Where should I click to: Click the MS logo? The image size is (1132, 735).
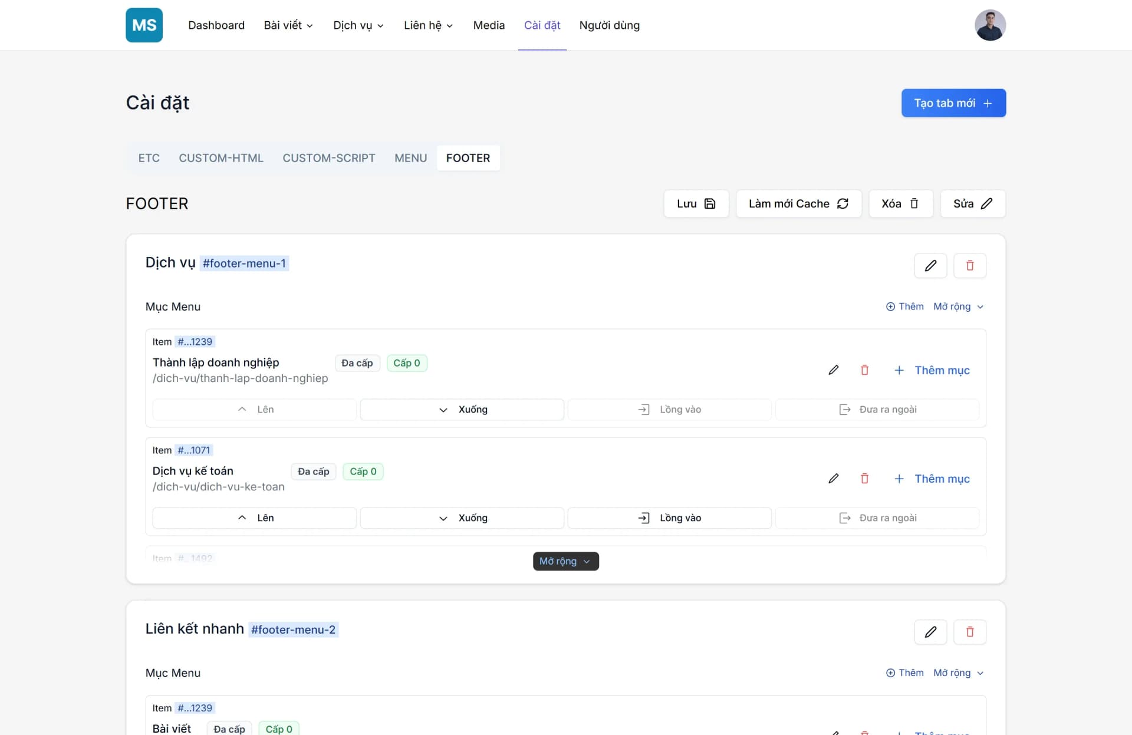(x=144, y=25)
